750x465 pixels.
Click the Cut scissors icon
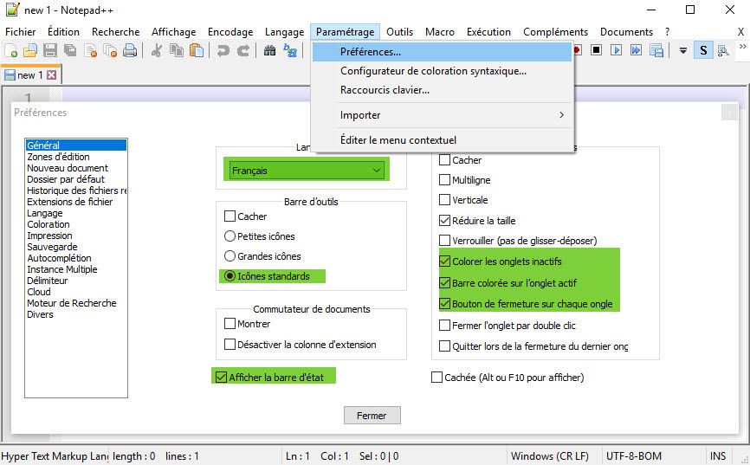157,50
